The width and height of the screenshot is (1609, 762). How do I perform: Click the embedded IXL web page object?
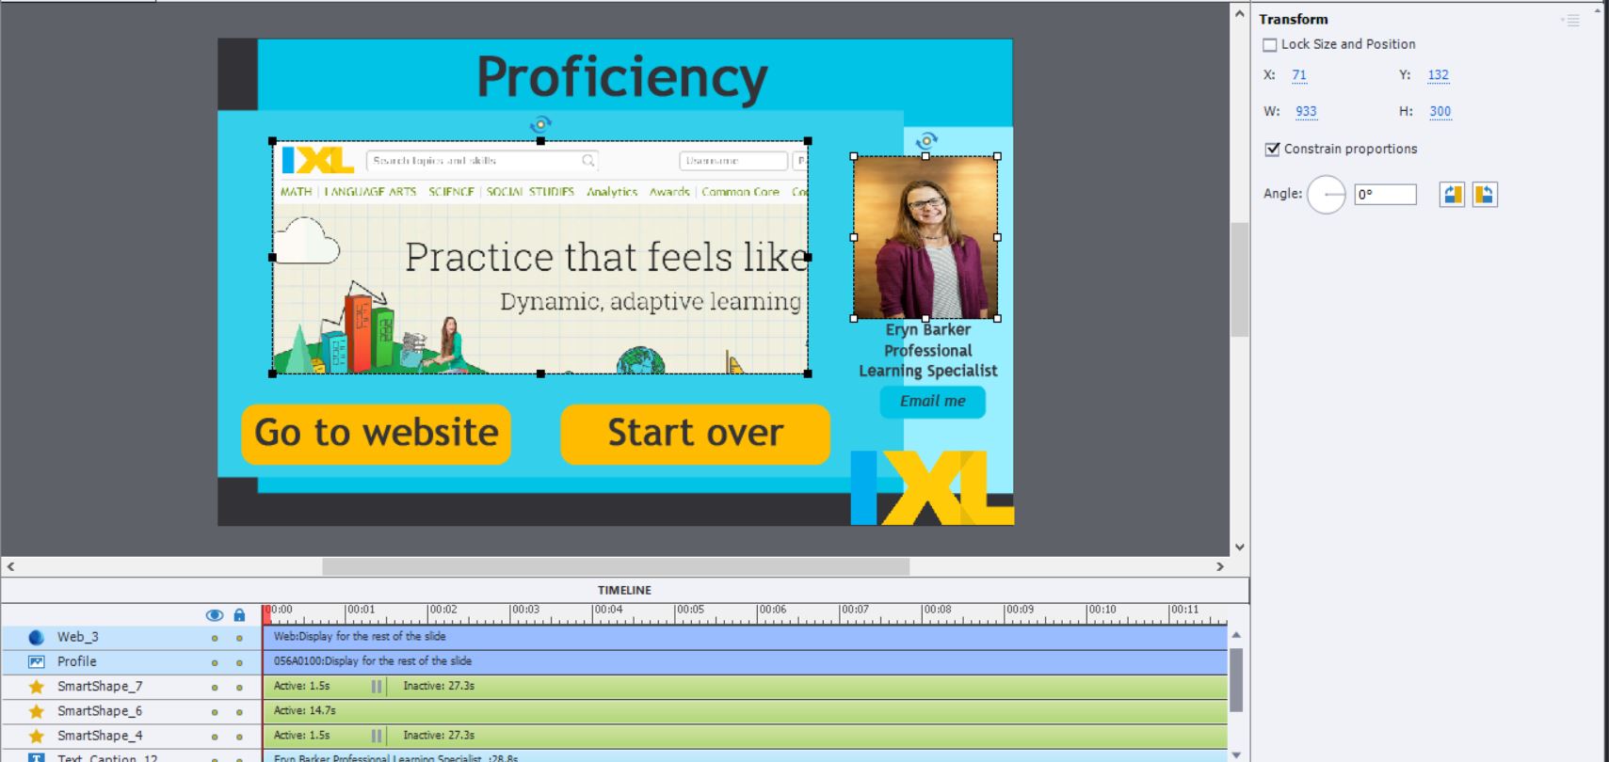(540, 257)
